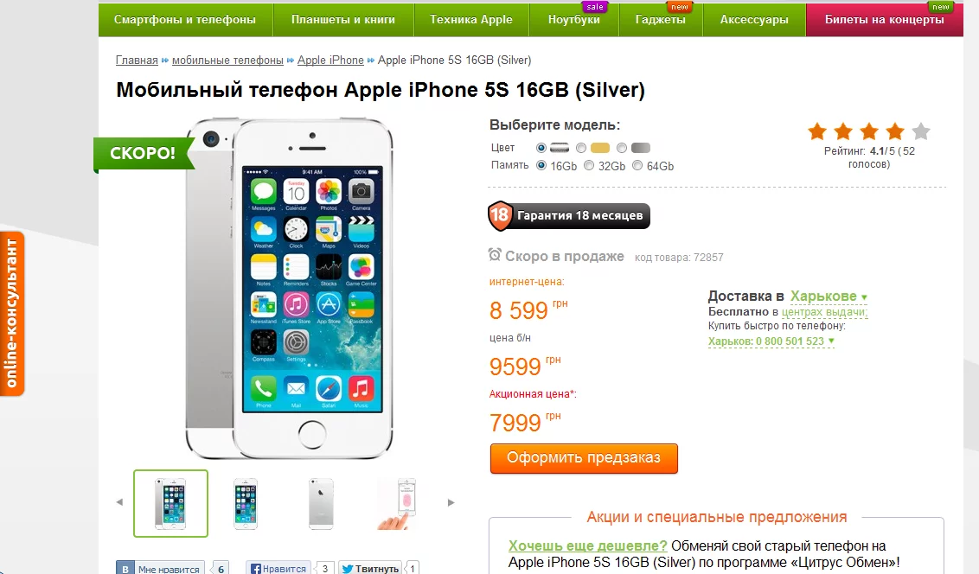Click the VK 'Мне нравится' share icon
Viewport: 979px width, 574px height.
click(x=126, y=569)
